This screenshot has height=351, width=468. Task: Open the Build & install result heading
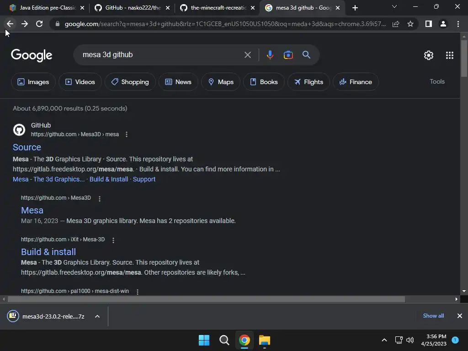[48, 252]
